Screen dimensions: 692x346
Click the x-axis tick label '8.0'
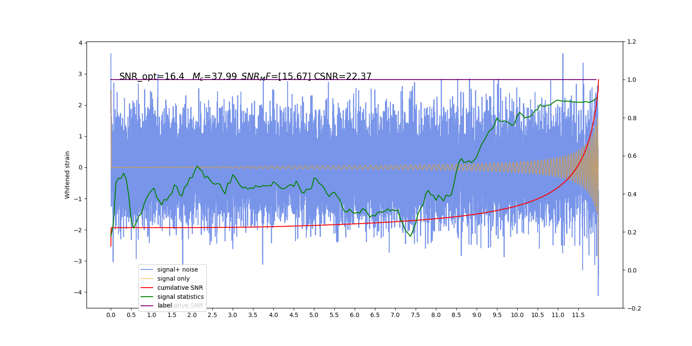pyautogui.click(x=436, y=315)
